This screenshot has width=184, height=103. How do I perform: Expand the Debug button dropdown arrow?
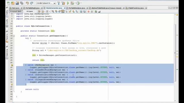coord(75,3)
